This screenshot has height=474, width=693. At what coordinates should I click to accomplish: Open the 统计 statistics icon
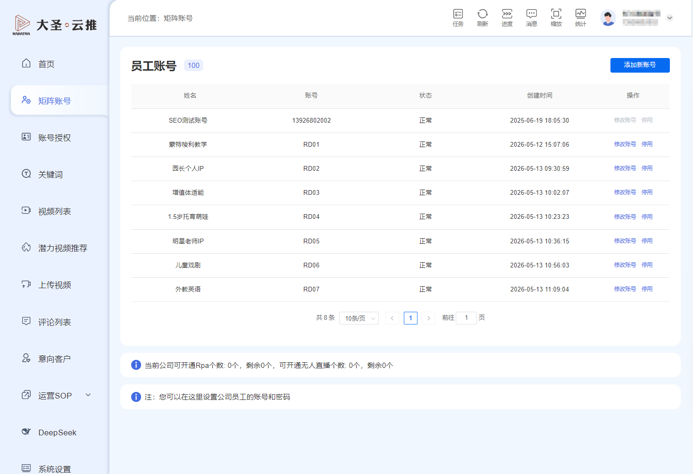(581, 17)
